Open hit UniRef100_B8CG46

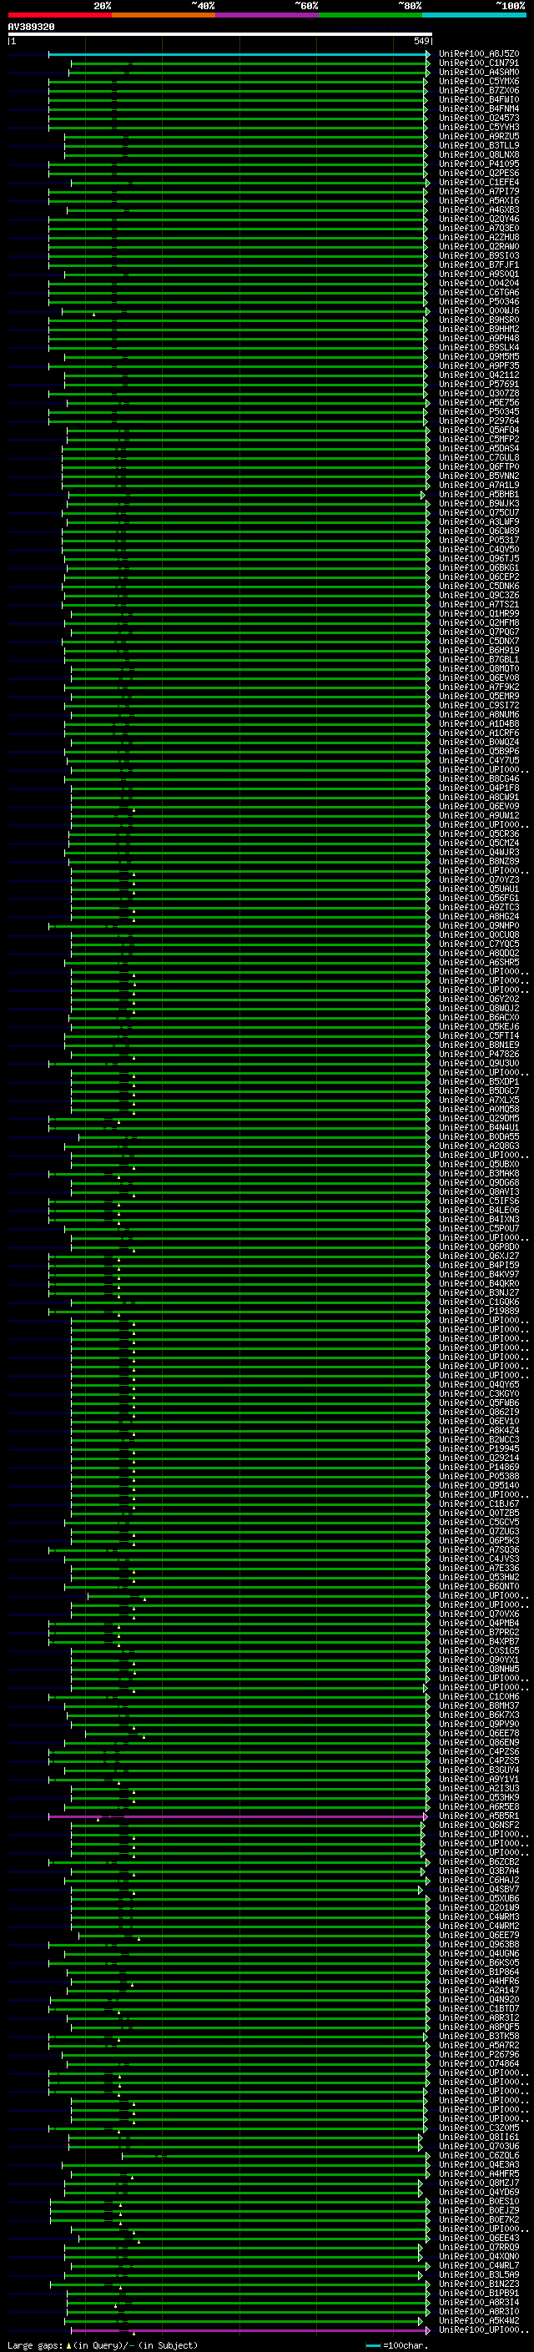click(479, 778)
